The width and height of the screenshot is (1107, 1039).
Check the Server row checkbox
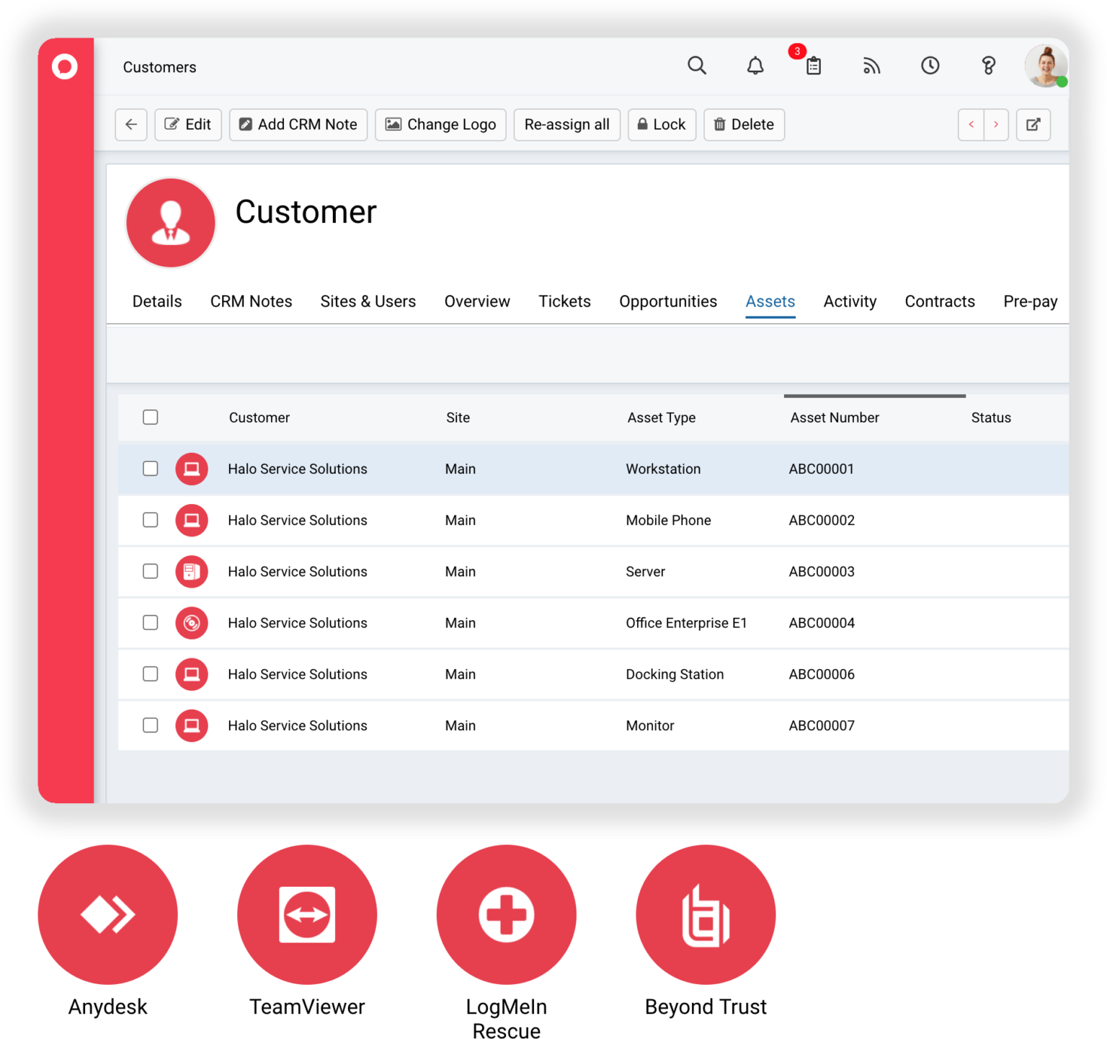pyautogui.click(x=150, y=571)
